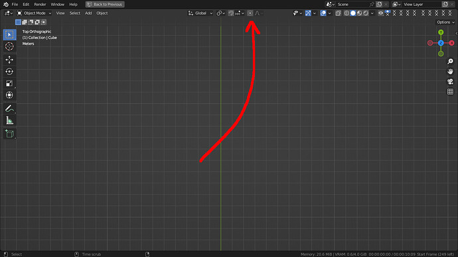Open the Edit menu
This screenshot has width=458, height=257.
(x=26, y=5)
